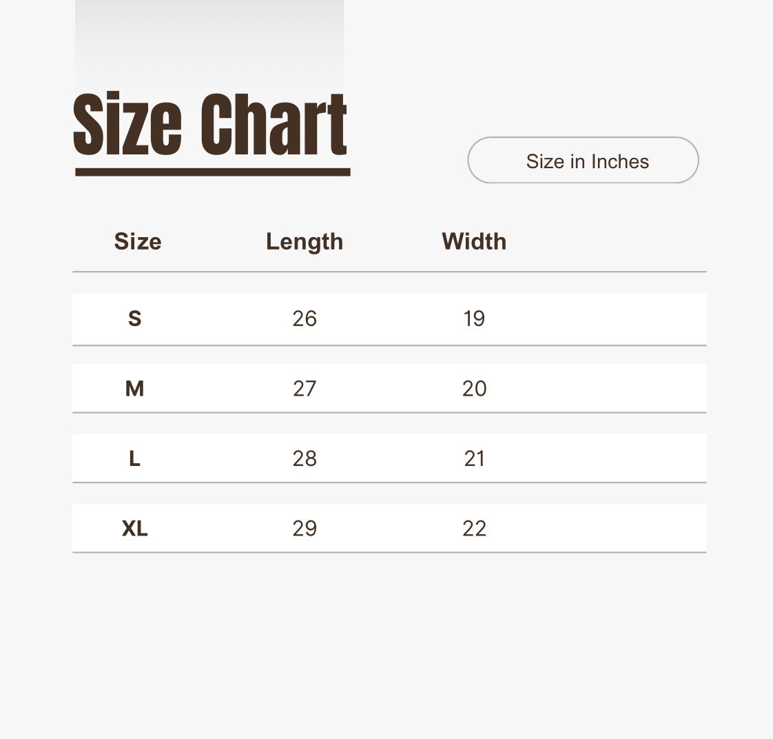The width and height of the screenshot is (773, 739).
Task: Select the Size column header
Action: (x=138, y=241)
